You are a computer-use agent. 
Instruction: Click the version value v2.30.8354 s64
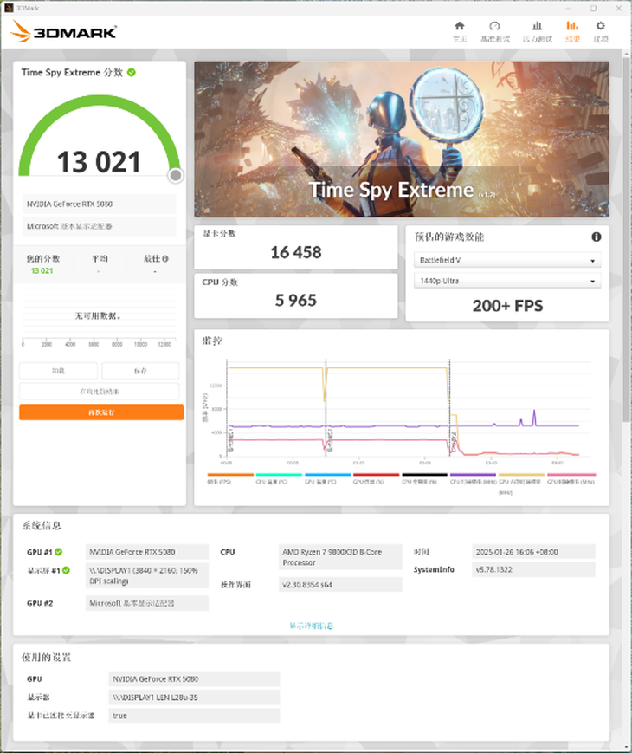[x=340, y=584]
